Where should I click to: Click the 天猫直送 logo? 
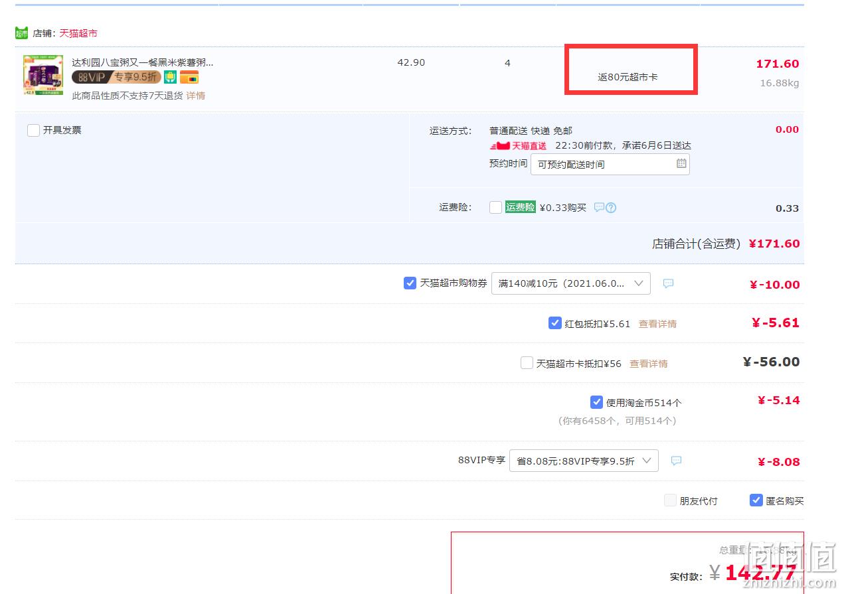tap(519, 146)
